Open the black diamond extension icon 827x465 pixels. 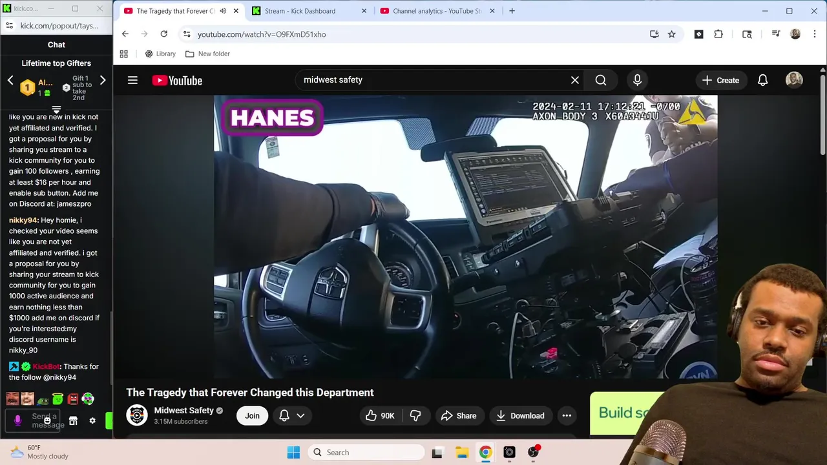coord(698,34)
